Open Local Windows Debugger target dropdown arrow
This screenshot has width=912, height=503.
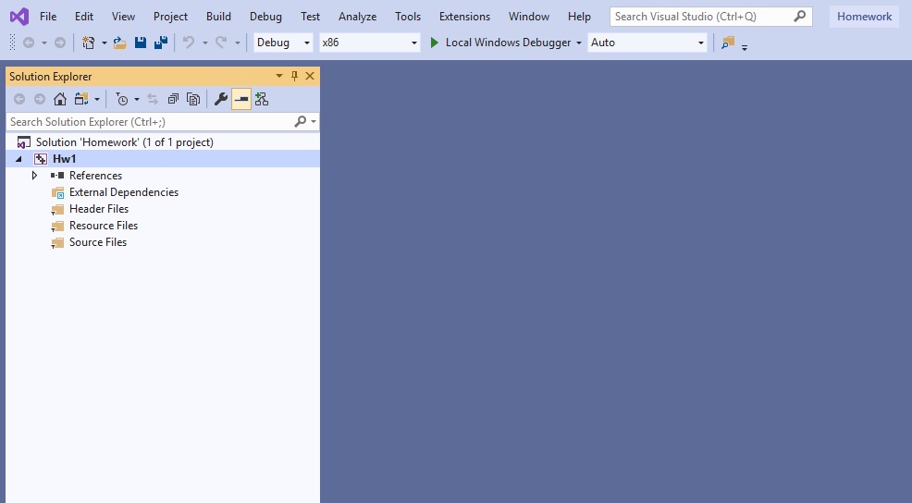coord(579,43)
